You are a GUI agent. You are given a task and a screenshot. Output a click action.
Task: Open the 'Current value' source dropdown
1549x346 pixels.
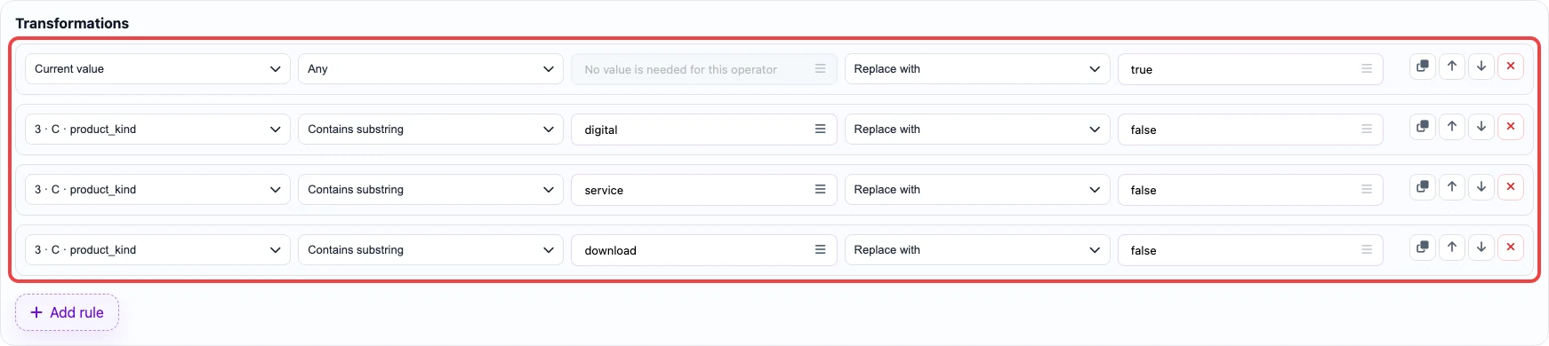(x=157, y=69)
